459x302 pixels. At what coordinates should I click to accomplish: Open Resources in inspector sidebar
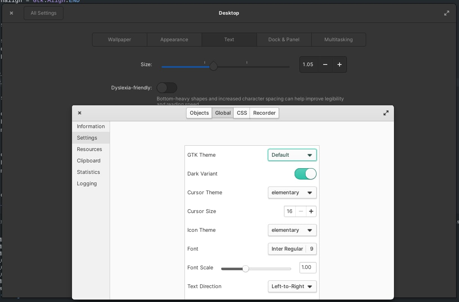pyautogui.click(x=91, y=149)
